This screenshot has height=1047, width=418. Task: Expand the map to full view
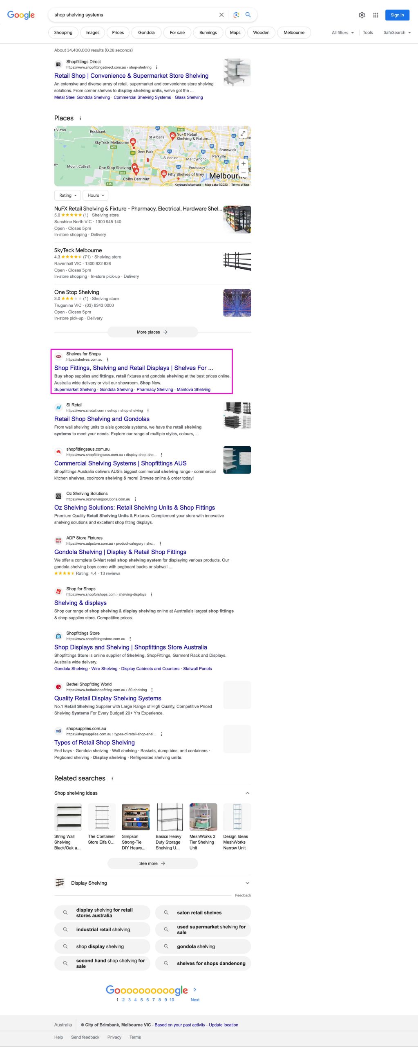pos(243,134)
